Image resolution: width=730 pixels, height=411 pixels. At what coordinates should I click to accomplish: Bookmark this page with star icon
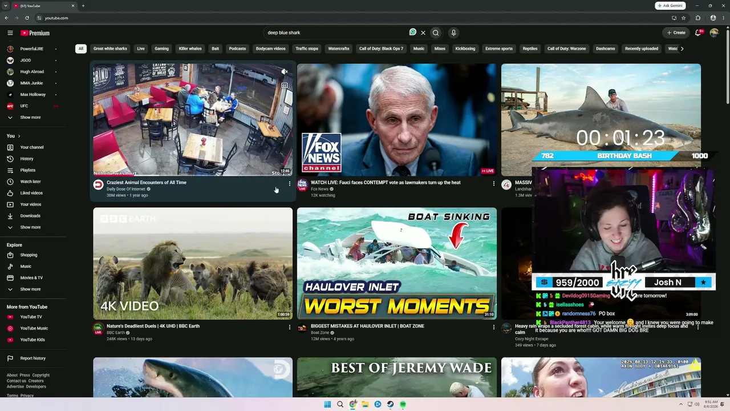[683, 18]
